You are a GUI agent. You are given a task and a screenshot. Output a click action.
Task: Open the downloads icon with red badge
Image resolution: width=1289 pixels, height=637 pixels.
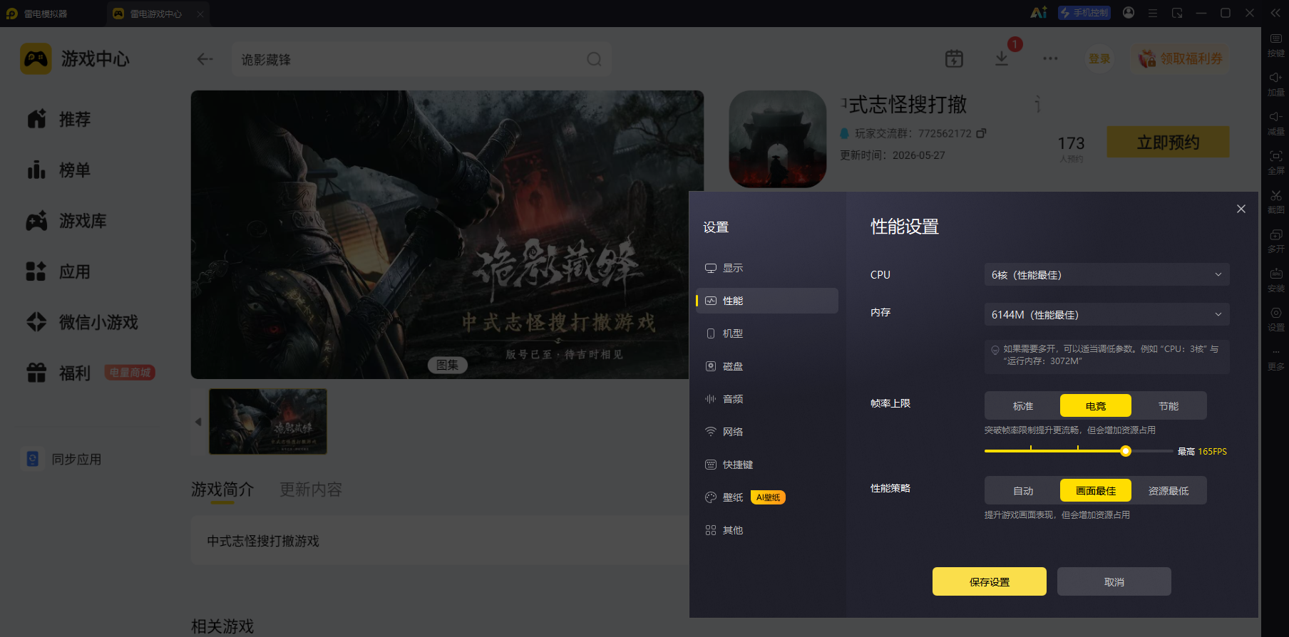(1002, 58)
